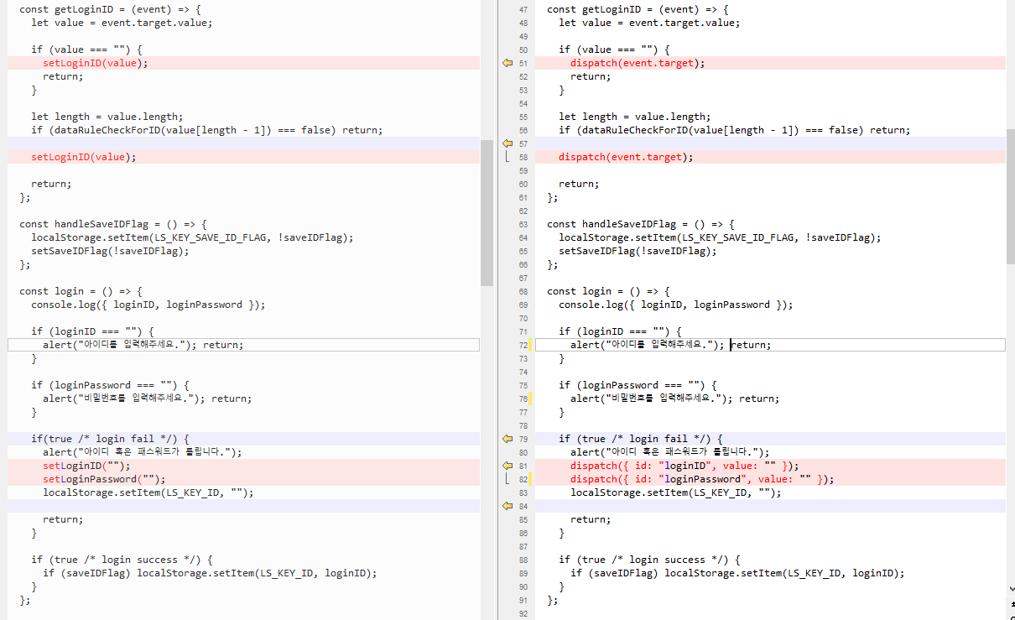
Task: Click the merge arrow at line 57
Action: [507, 143]
